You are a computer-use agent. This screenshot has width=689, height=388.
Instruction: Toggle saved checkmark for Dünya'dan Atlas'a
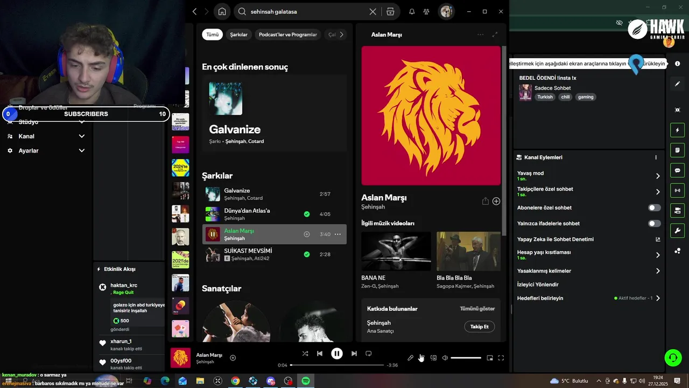pos(307,214)
